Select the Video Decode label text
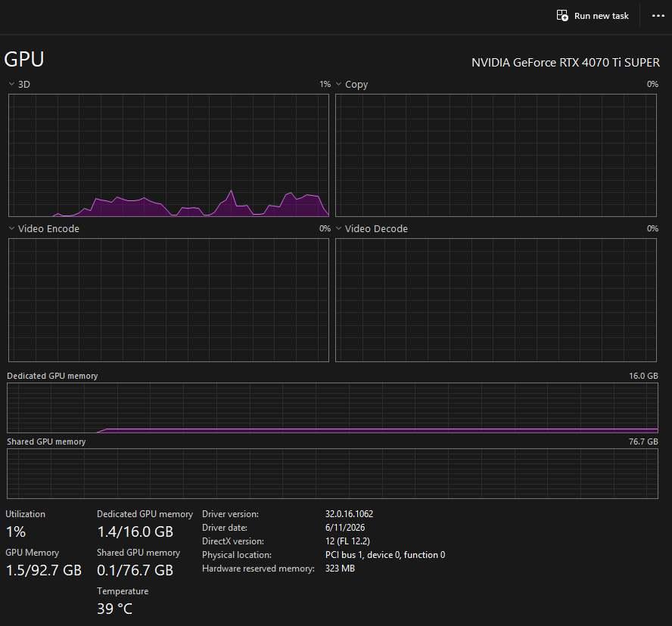Image resolution: width=672 pixels, height=626 pixels. pyautogui.click(x=376, y=228)
